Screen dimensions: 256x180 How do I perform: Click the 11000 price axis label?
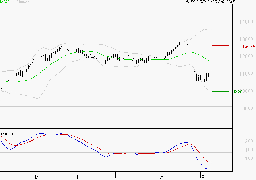[x=246, y=74]
